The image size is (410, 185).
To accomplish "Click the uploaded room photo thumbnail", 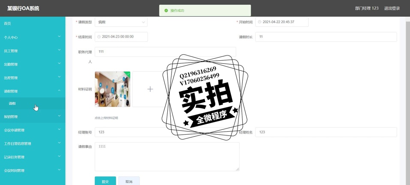I will (x=112, y=89).
